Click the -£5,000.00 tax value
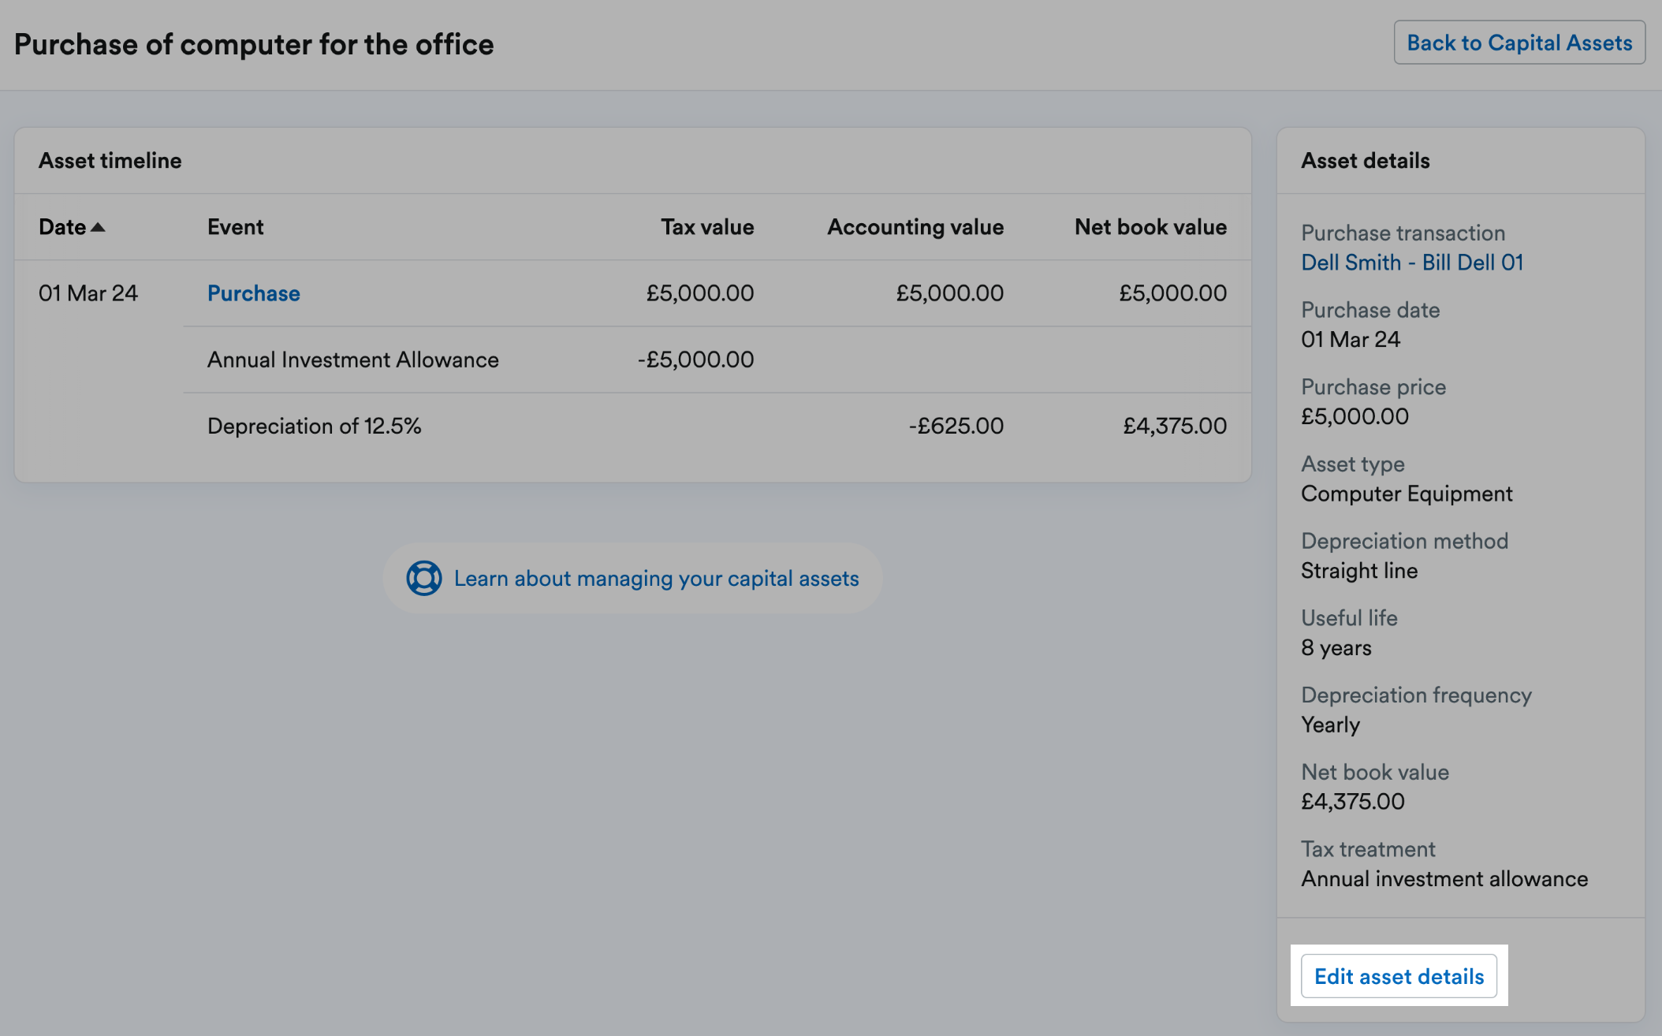Screen dimensions: 1662x1036 click(x=695, y=360)
